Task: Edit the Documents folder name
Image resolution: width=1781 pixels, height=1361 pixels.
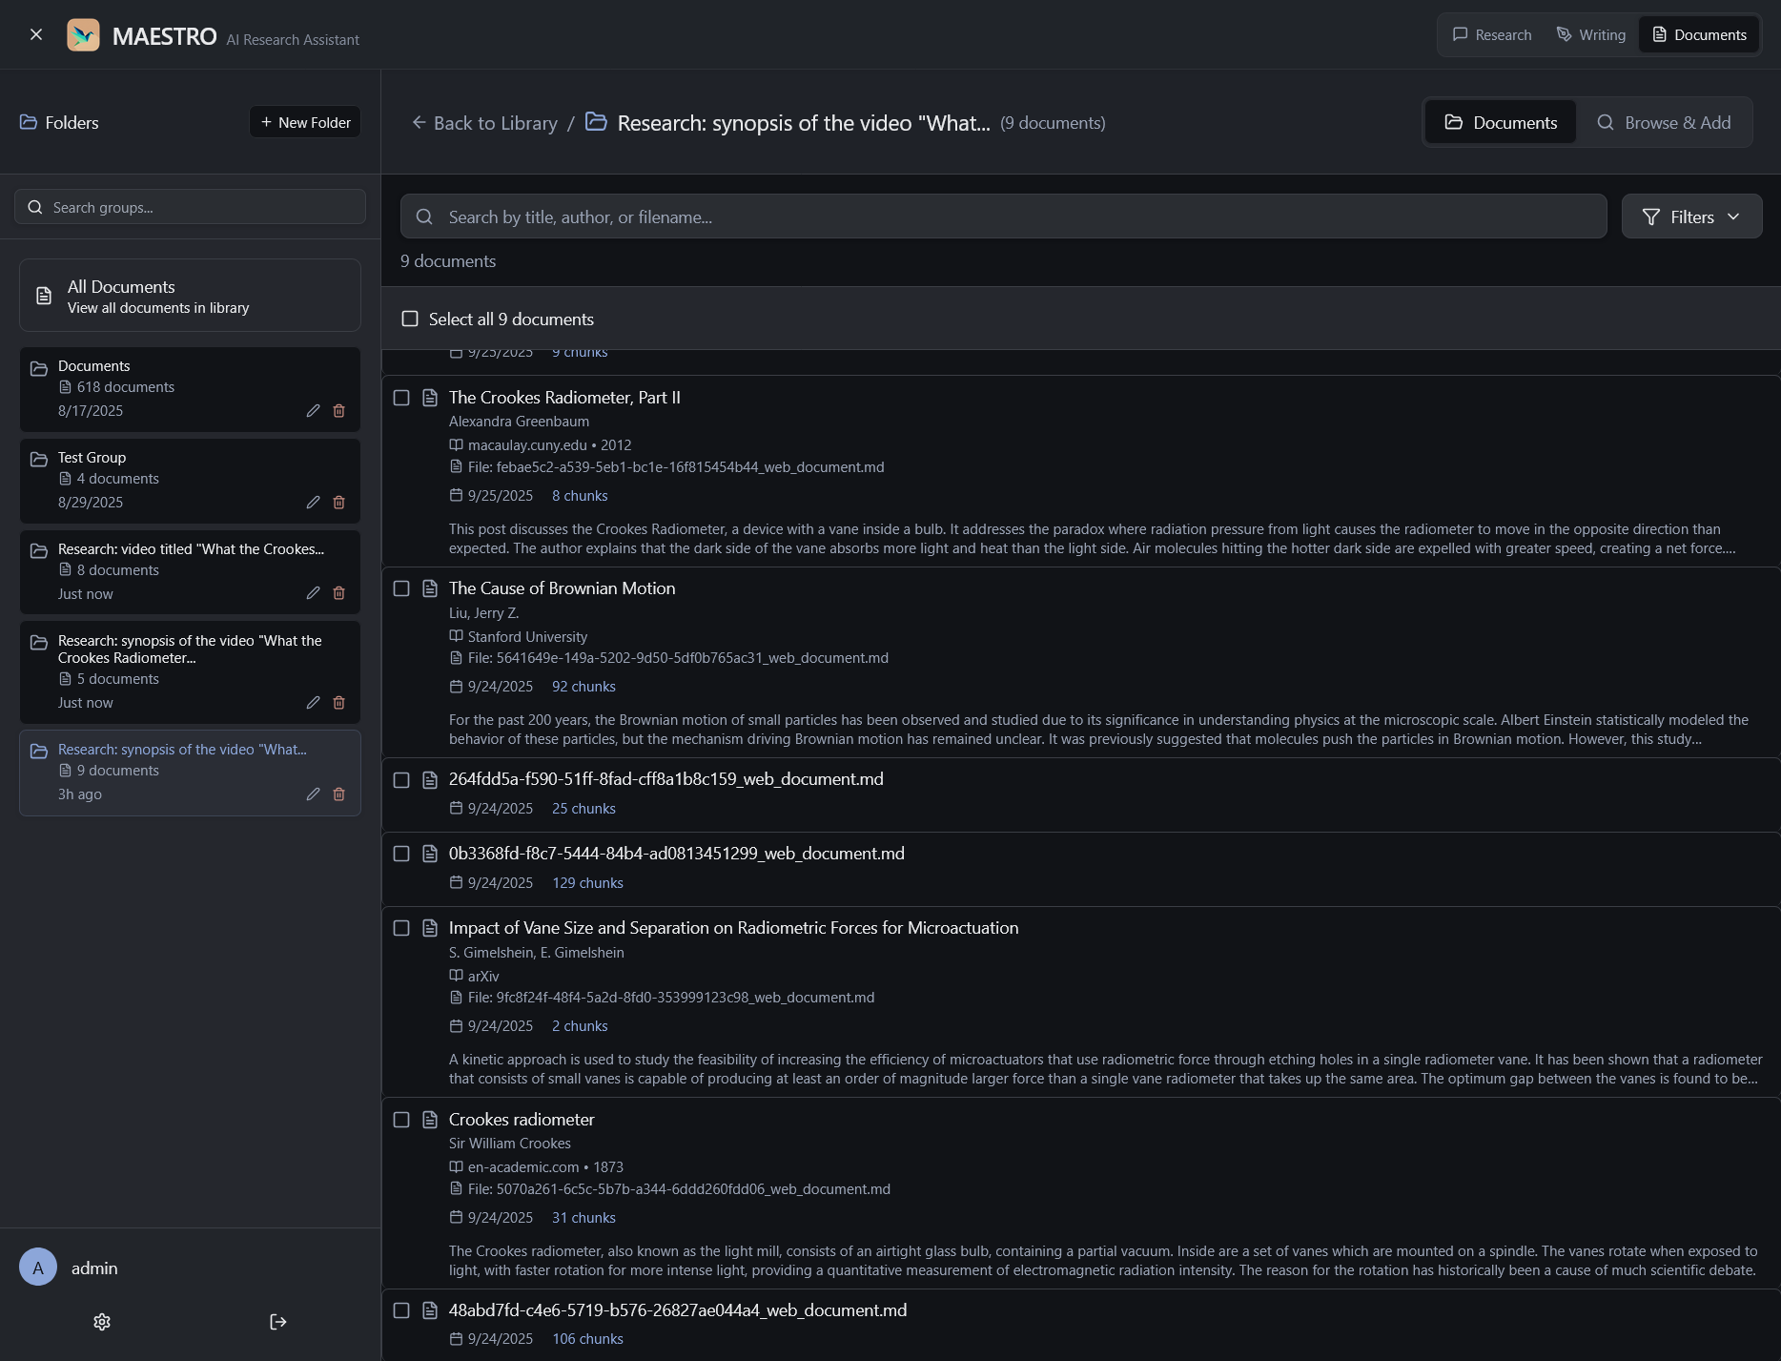Action: click(x=313, y=411)
